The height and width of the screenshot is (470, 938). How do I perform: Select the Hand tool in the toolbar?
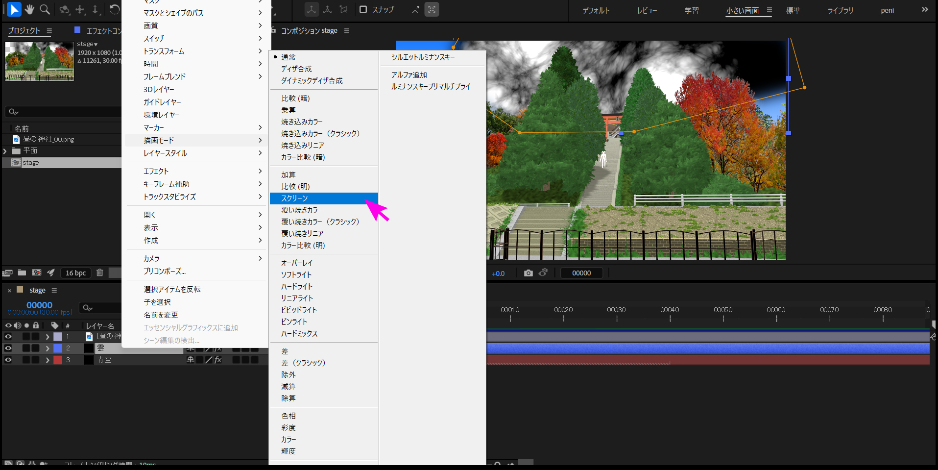[29, 9]
